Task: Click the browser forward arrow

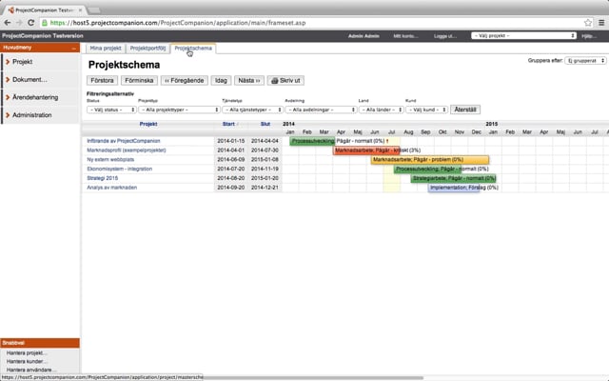Action: [19, 23]
